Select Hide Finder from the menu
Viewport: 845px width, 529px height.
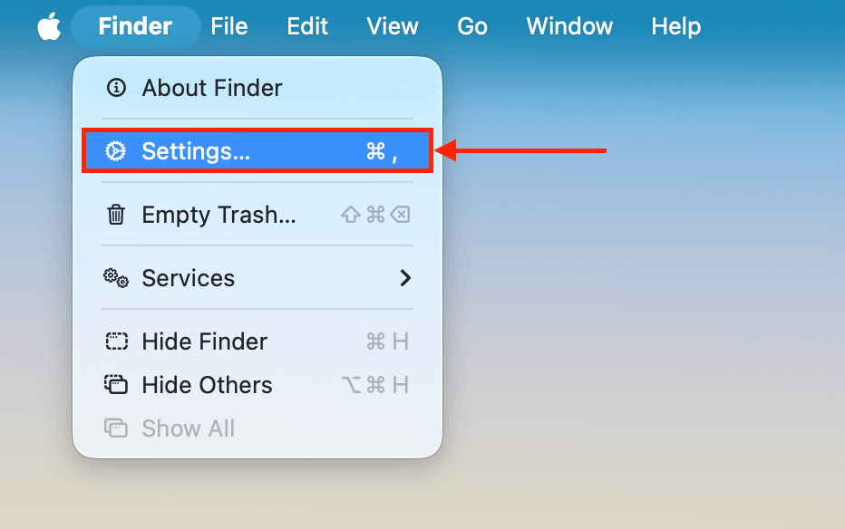click(x=204, y=341)
